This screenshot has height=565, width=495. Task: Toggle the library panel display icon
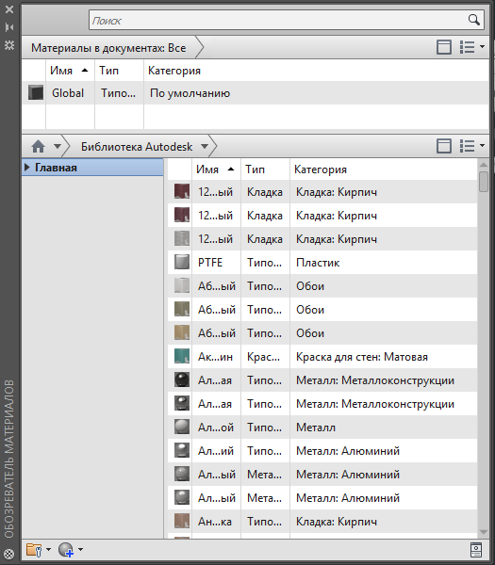444,146
